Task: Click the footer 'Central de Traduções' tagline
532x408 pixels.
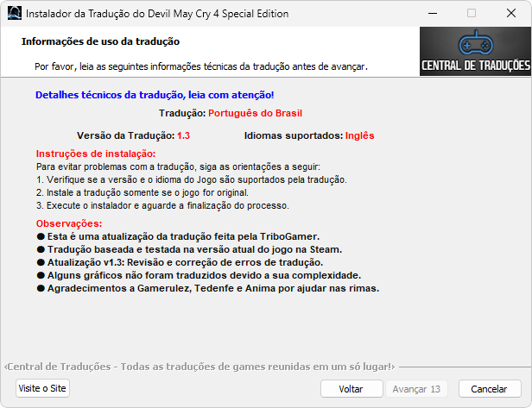Action: click(x=199, y=367)
